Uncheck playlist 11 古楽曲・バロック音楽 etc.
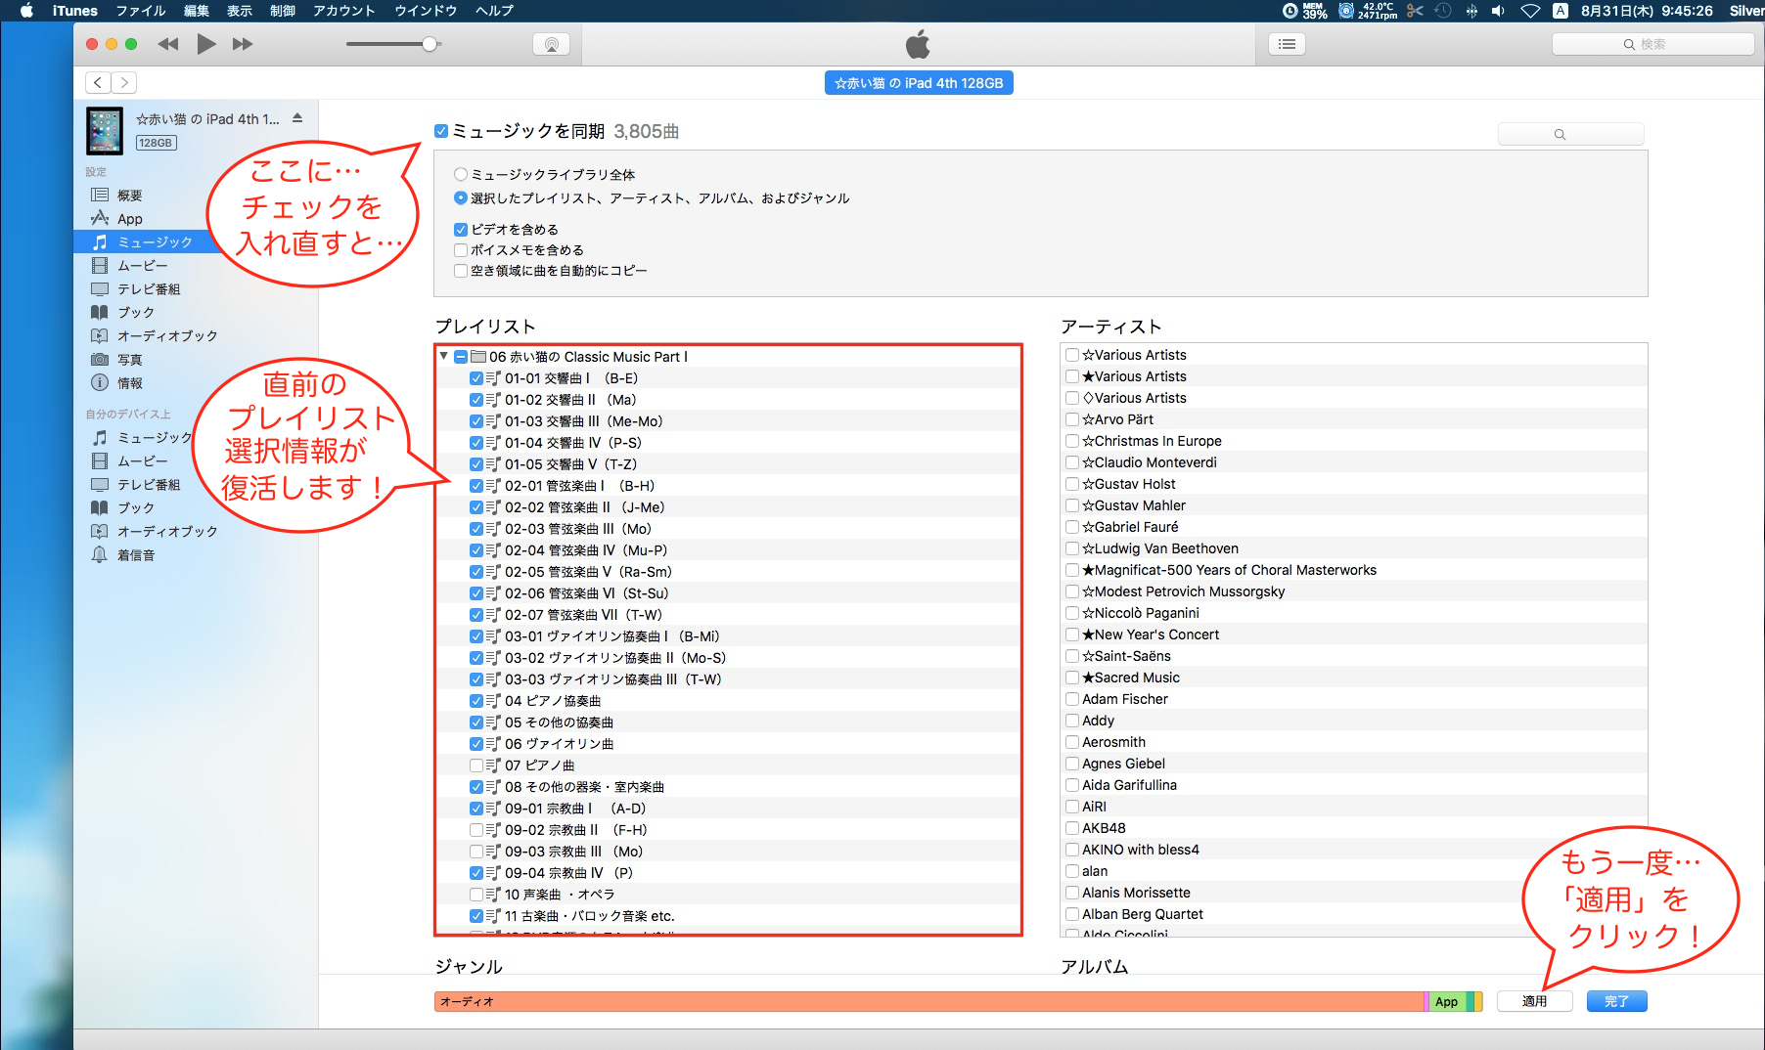The height and width of the screenshot is (1050, 1765). coord(476,916)
